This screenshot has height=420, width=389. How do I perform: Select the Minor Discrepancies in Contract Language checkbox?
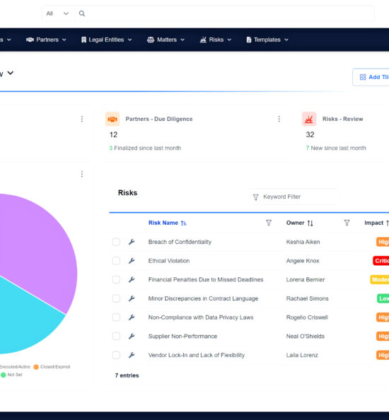coord(116,298)
